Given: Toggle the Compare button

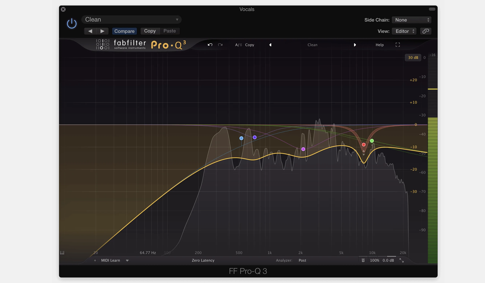Looking at the screenshot, I should tap(124, 31).
